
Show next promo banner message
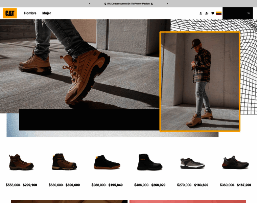(167, 4)
